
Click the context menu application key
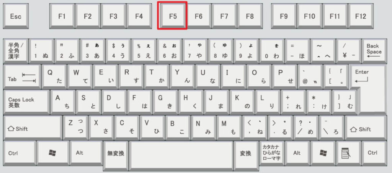[x=348, y=153]
